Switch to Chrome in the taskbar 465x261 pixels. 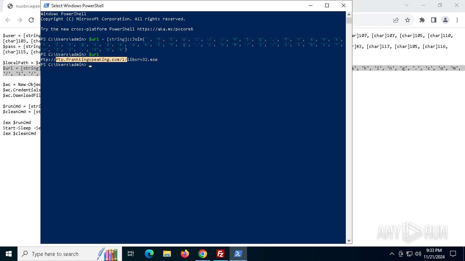pos(203,254)
